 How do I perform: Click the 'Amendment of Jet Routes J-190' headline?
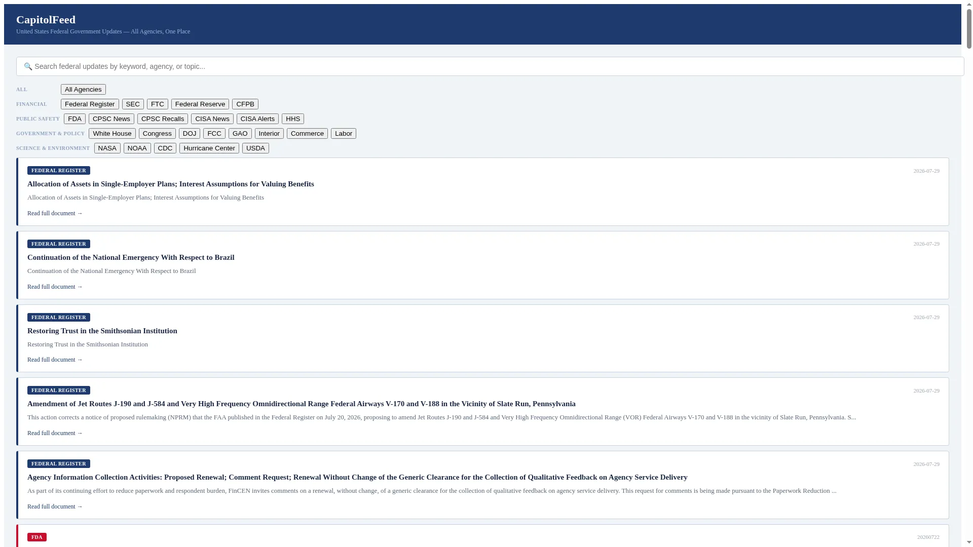click(302, 404)
